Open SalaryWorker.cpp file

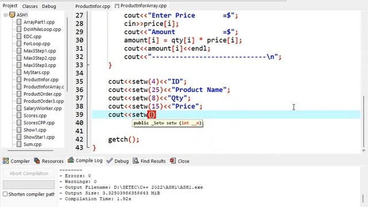point(43,109)
